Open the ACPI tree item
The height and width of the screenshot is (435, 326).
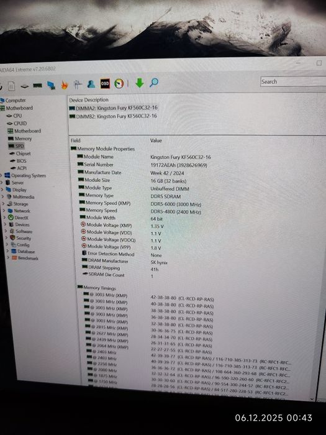22,168
